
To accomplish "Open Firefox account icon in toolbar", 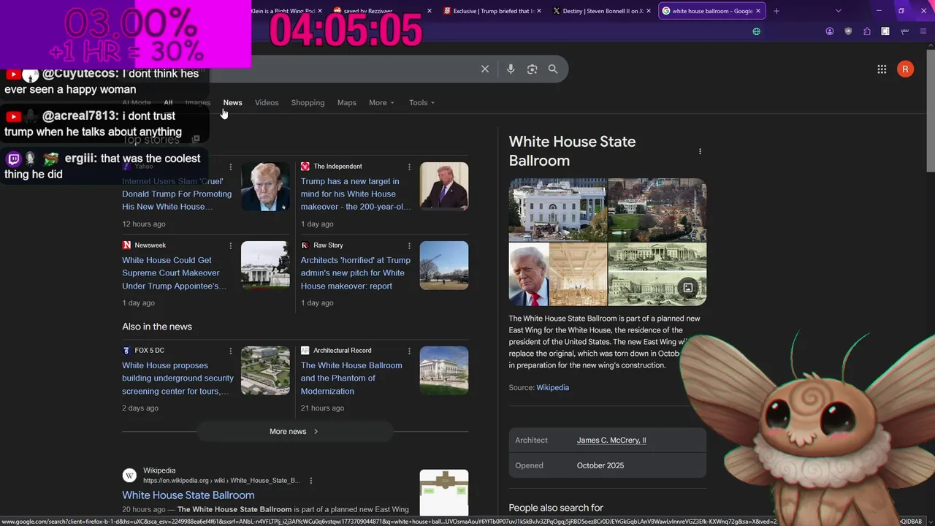I will (x=830, y=31).
